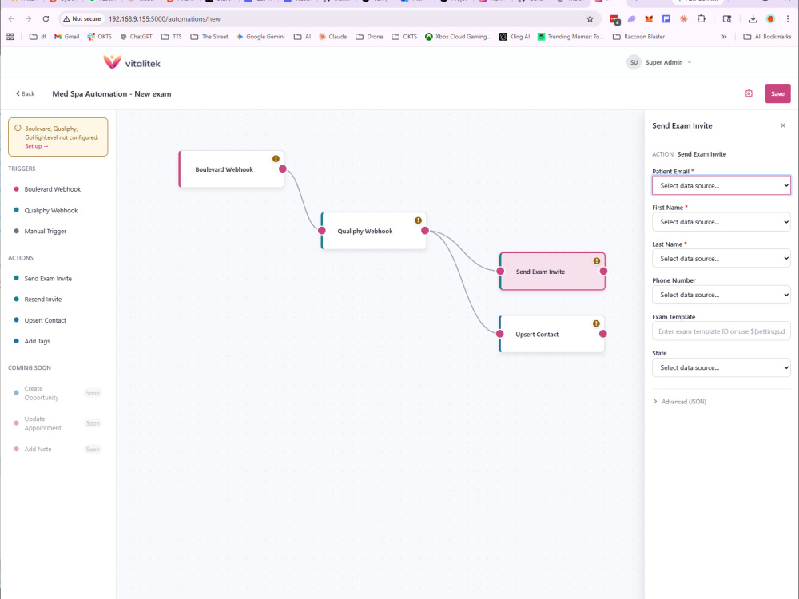Click the output port of Qualiphy Webhook node
799x599 pixels.
click(x=425, y=231)
